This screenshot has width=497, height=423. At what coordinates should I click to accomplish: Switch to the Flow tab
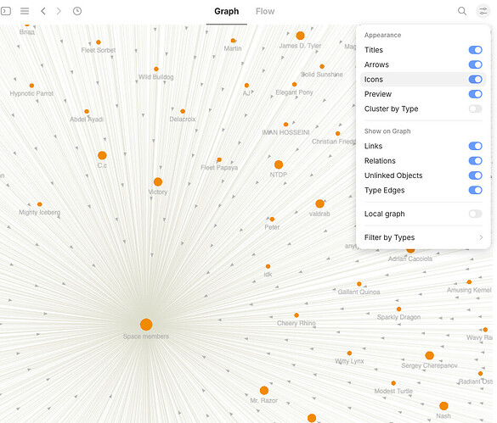(265, 11)
